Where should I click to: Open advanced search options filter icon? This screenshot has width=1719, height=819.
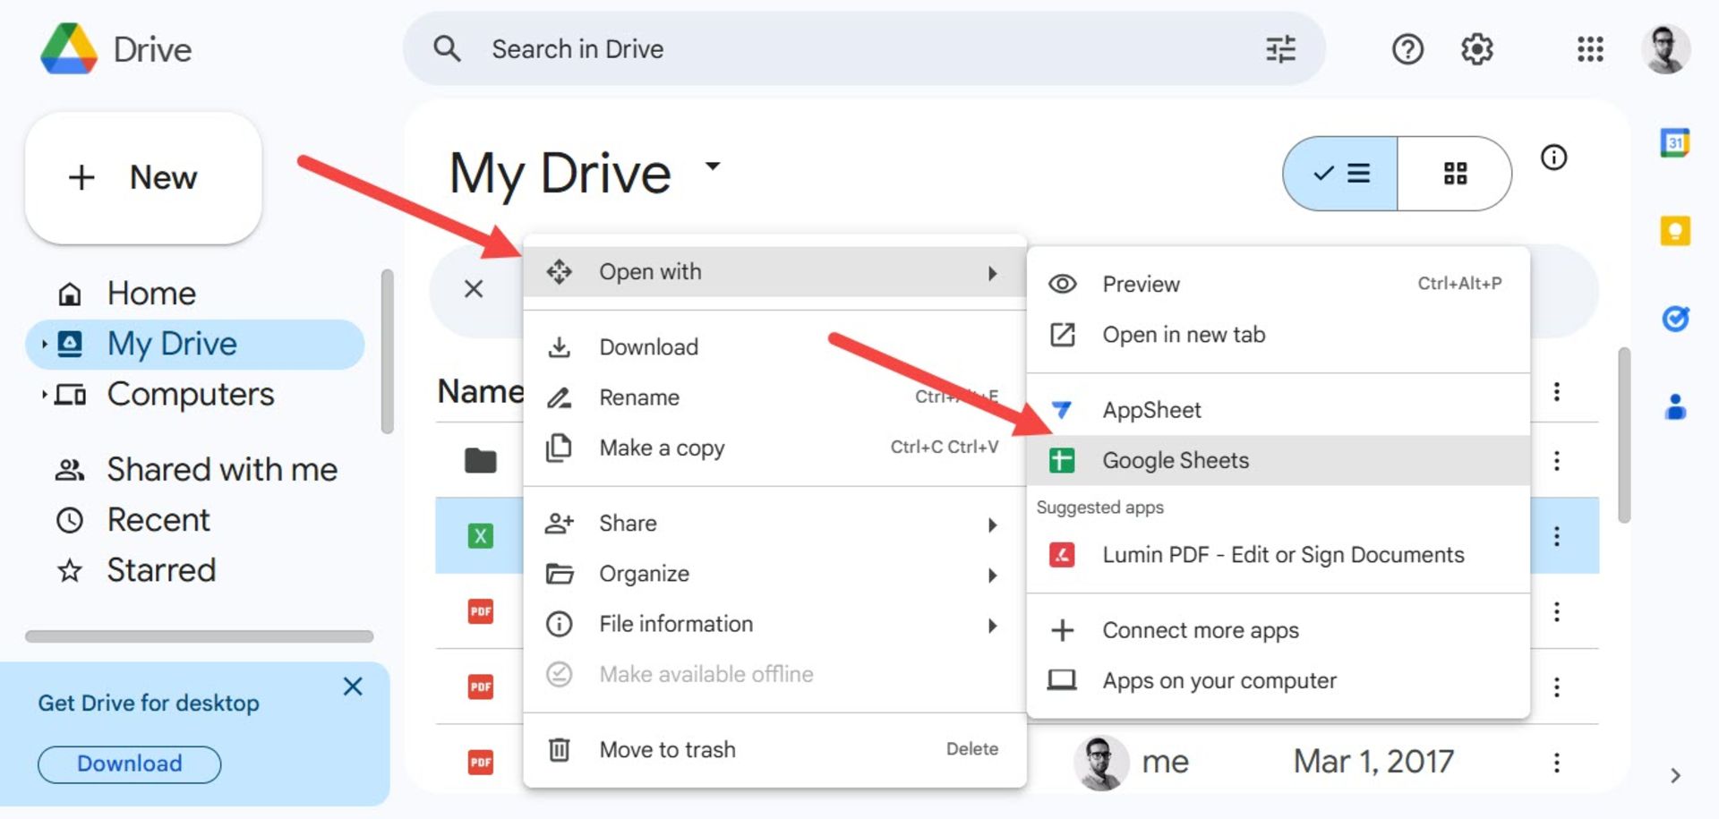(x=1280, y=49)
